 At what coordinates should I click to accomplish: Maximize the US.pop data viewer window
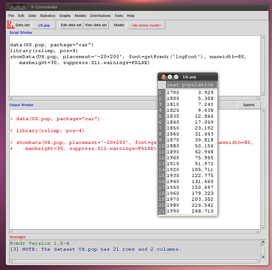pos(176,77)
